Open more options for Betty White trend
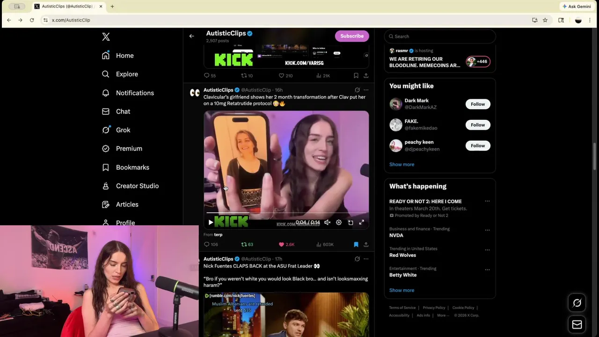The height and width of the screenshot is (337, 599). (x=487, y=270)
